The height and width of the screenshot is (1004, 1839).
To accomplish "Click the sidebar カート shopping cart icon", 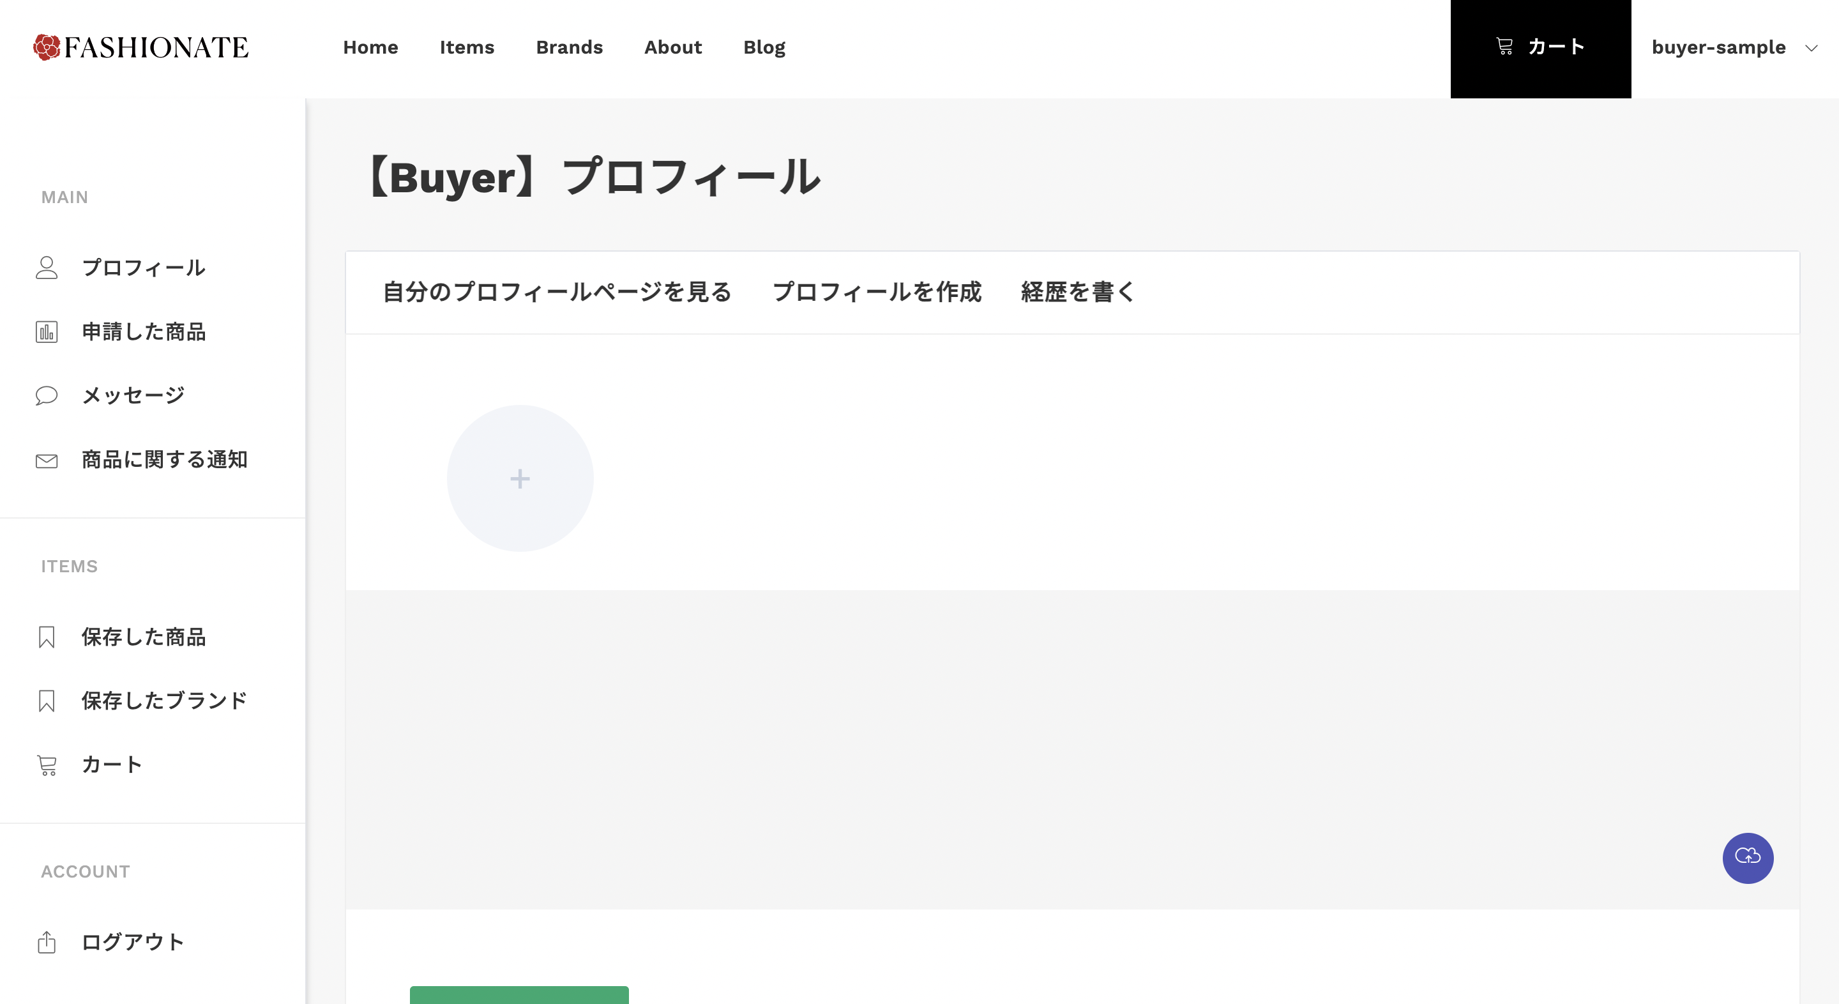I will pyautogui.click(x=47, y=764).
